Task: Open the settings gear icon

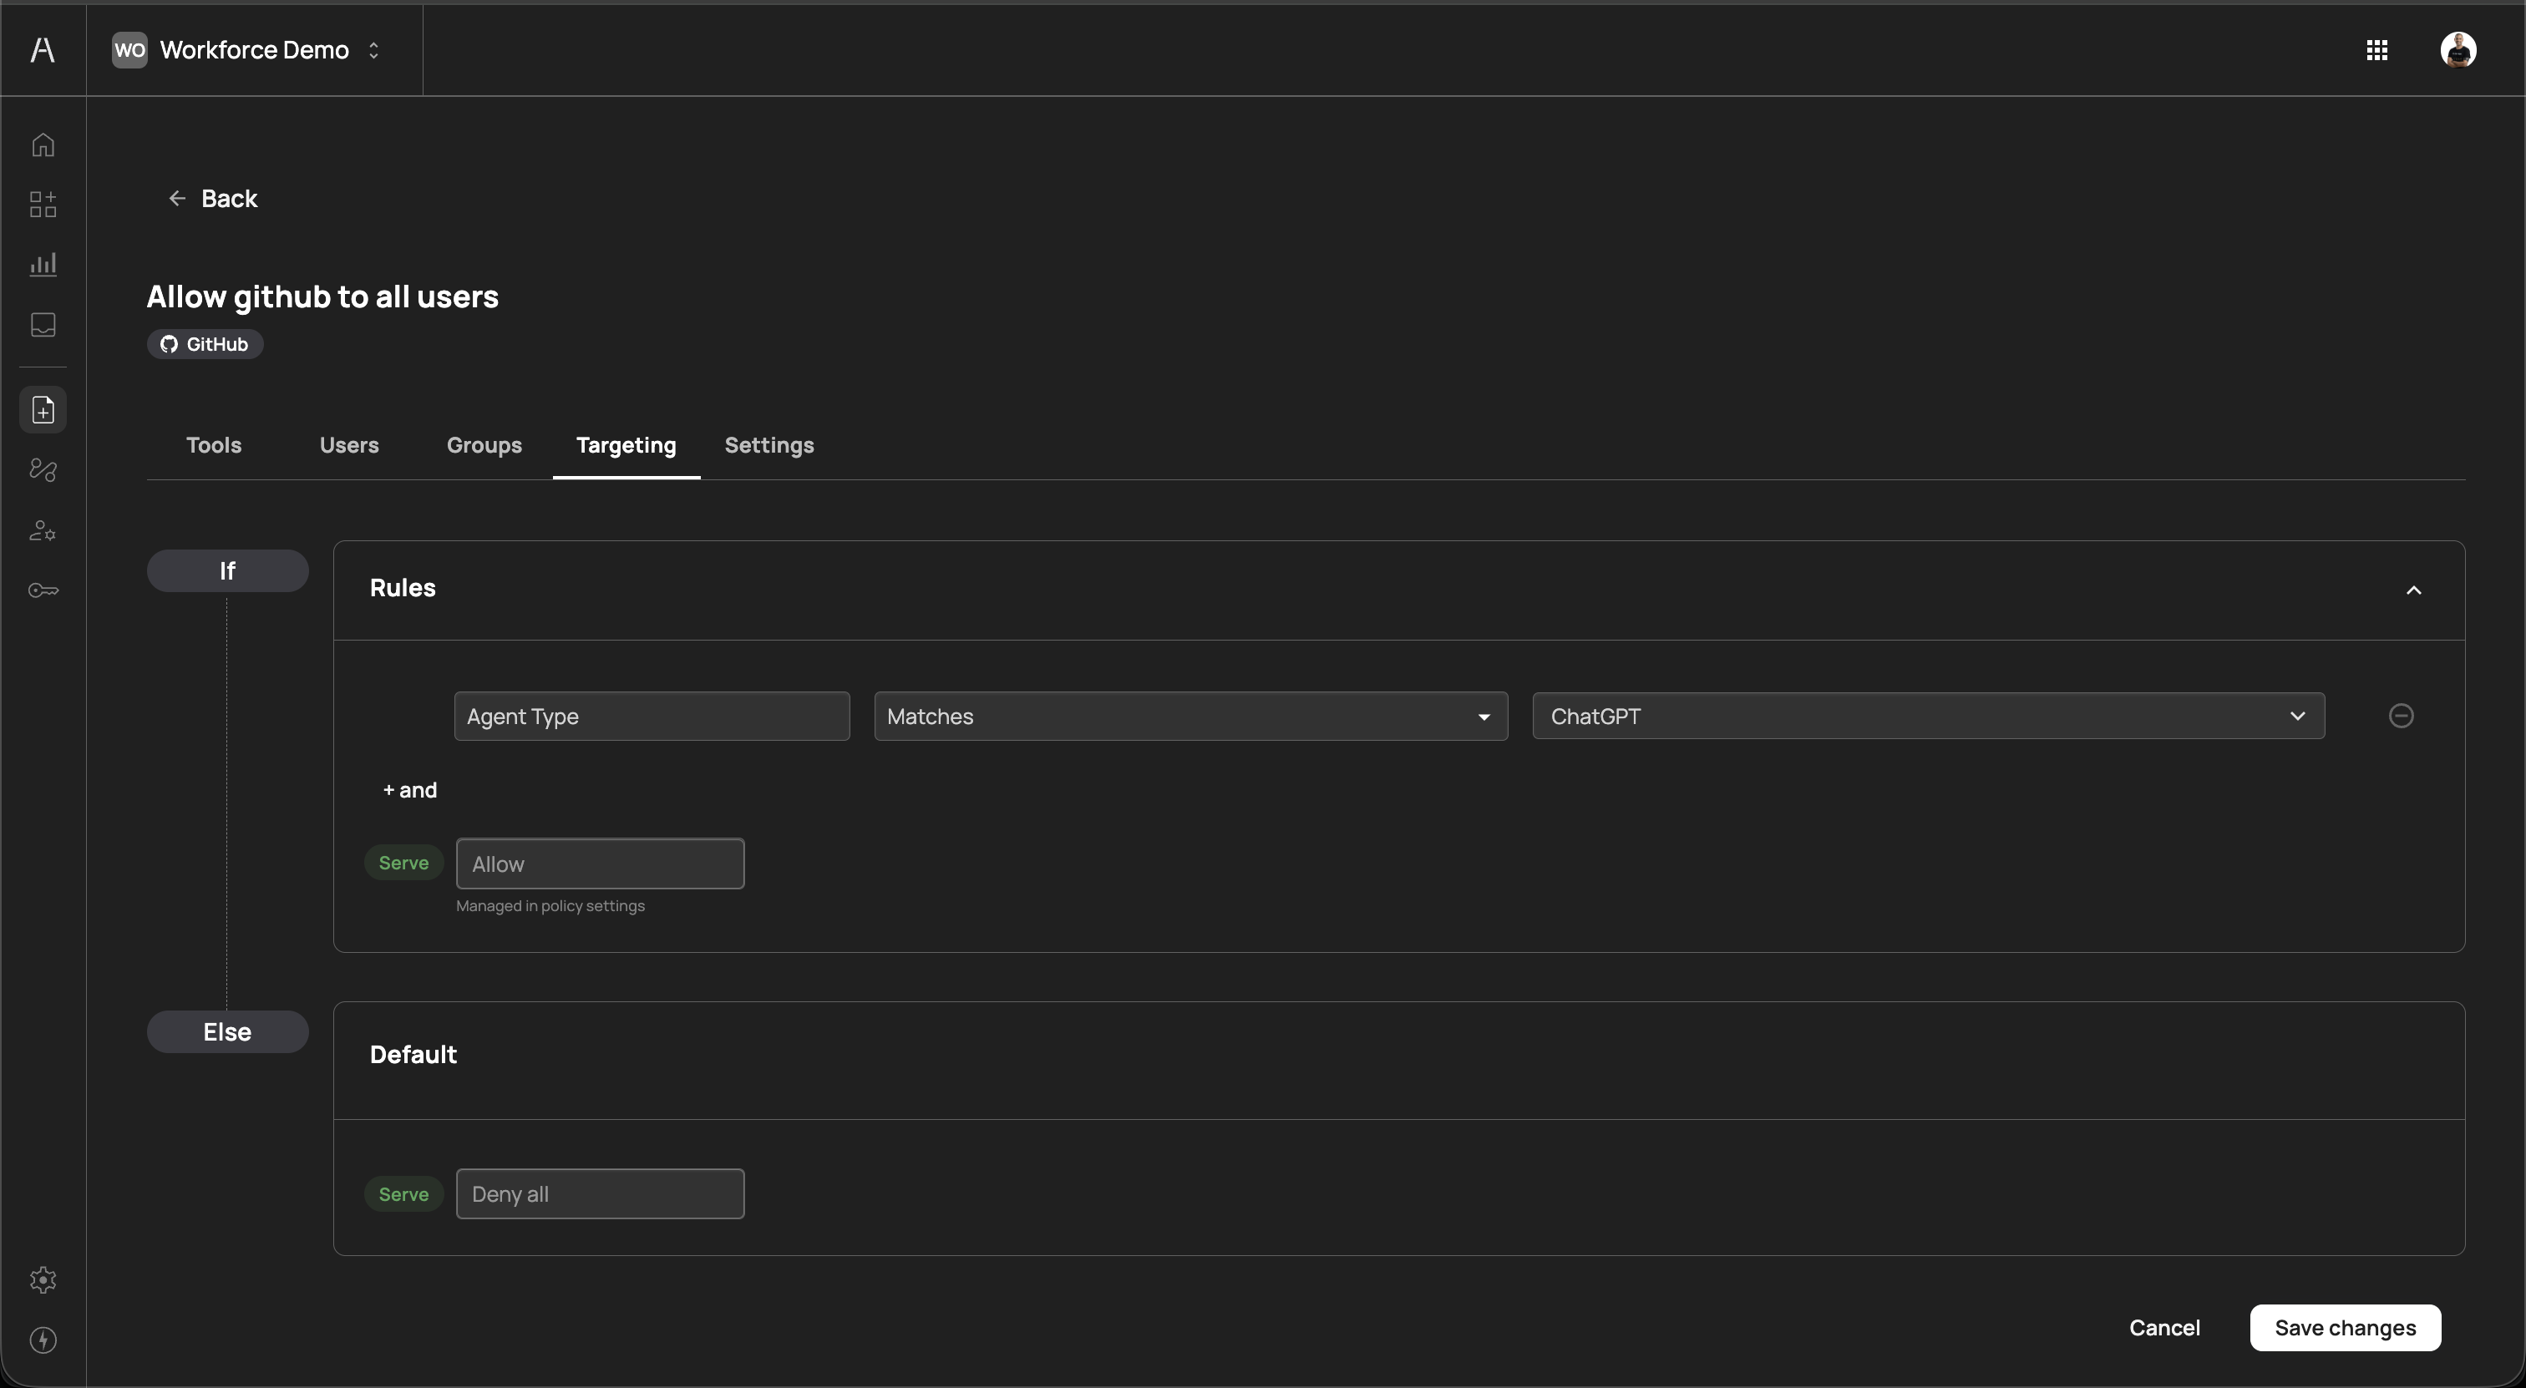Action: click(43, 1279)
